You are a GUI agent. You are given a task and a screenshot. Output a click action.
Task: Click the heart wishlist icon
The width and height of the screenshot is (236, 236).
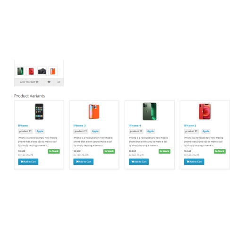coord(49,82)
